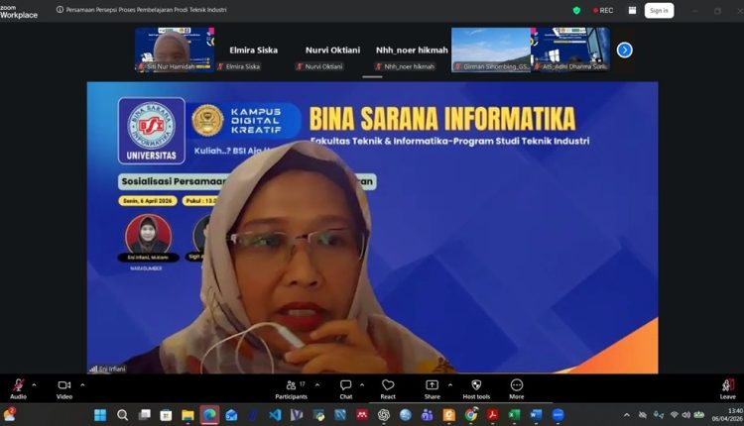The height and width of the screenshot is (426, 744).
Task: Unmute using the Audio microphone icon
Action: coord(19,385)
